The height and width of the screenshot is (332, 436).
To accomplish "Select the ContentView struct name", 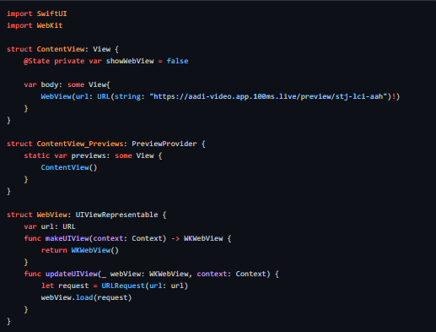I will coord(61,49).
